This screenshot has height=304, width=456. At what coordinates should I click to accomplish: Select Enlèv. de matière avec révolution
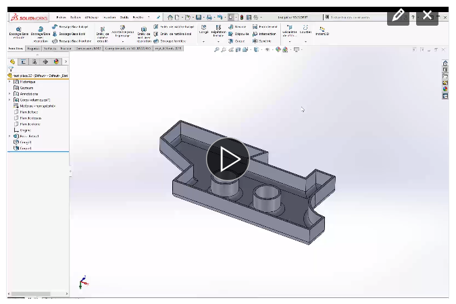pos(144,34)
